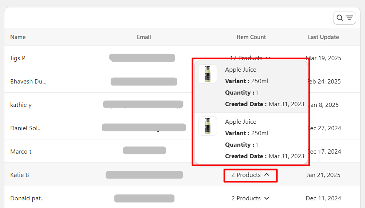
Task: Open the Bhavesh Du... customer name
Action: [x=28, y=82]
